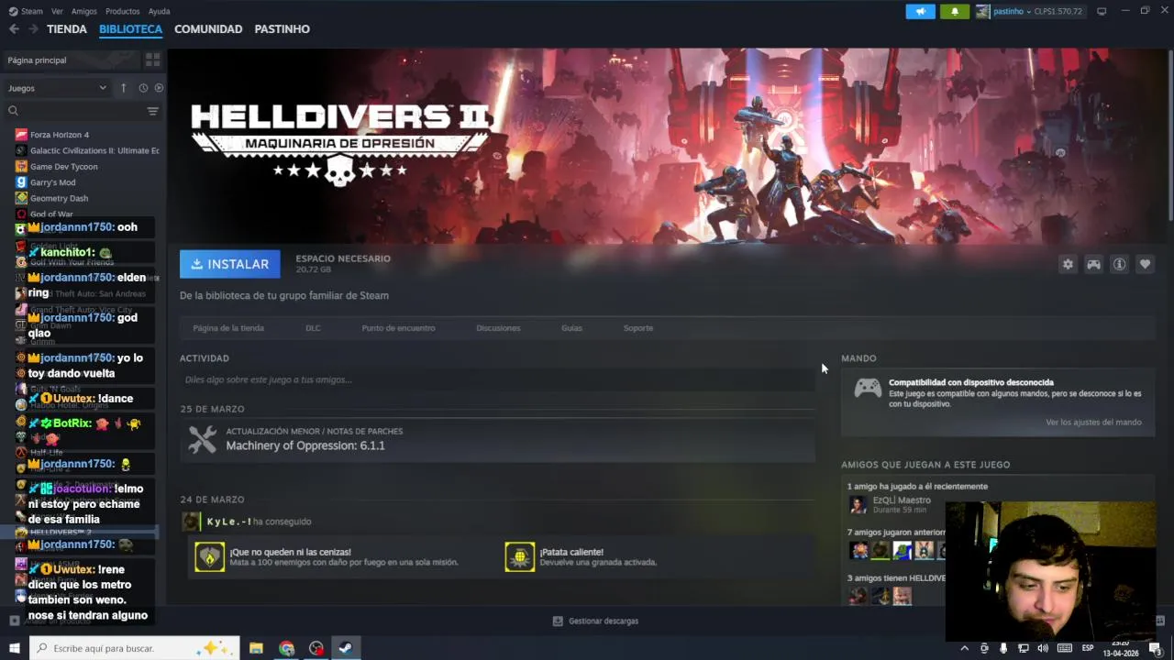Open Página principal in the sidebar
Screen dimensions: 1174x660
coord(72,60)
